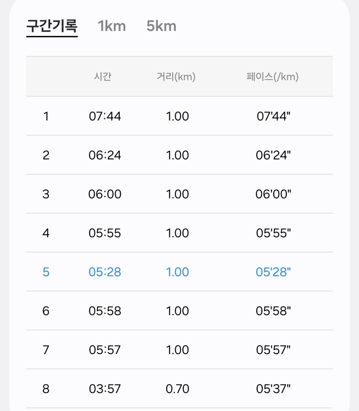This screenshot has height=411, width=359.
Task: Click the 시간 column header
Action: [x=103, y=77]
